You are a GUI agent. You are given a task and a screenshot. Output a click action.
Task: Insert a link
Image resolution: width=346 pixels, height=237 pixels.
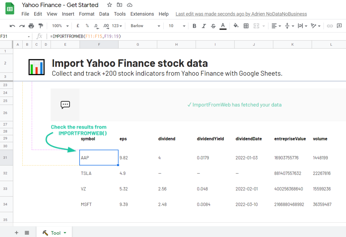[x=330, y=26]
